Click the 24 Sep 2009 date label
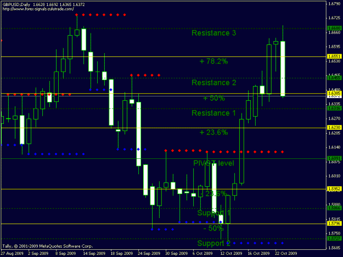The width and height of the screenshot is (343, 257). click(149, 253)
